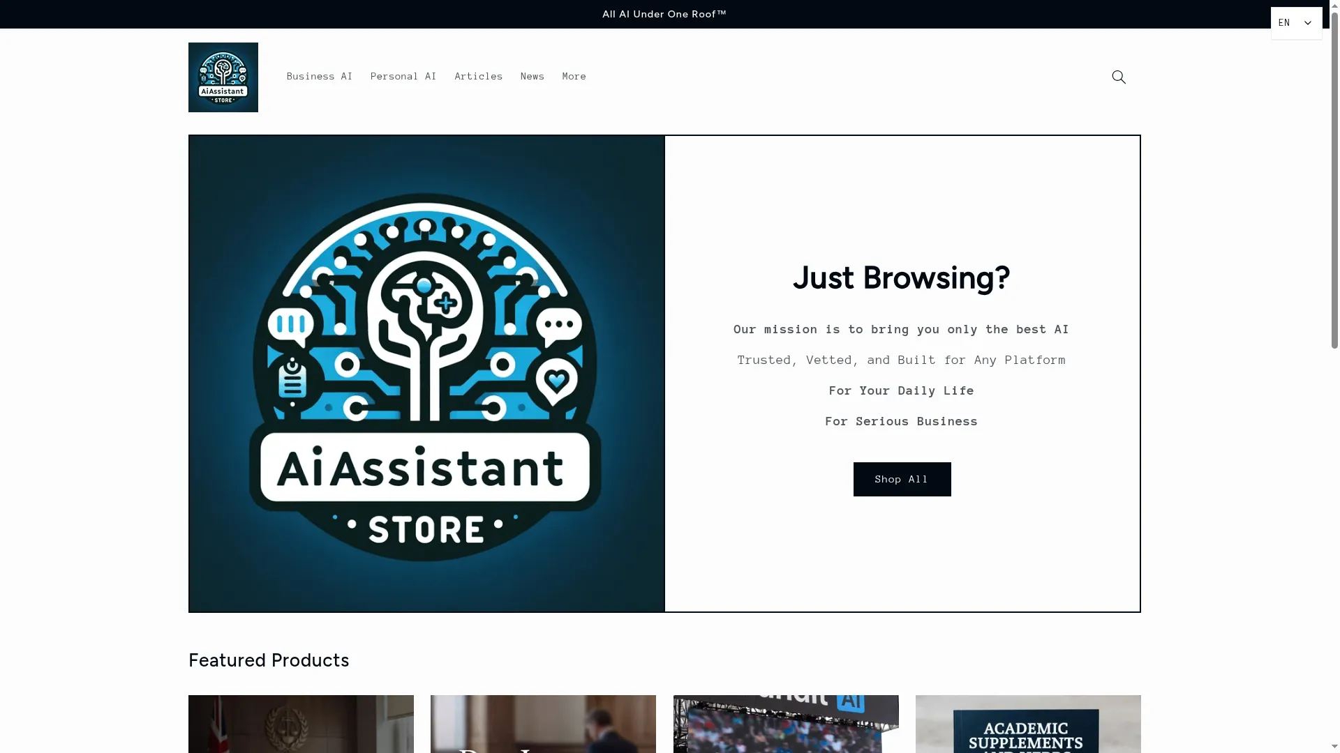
Task: Click the Featured Products heading
Action: point(269,660)
